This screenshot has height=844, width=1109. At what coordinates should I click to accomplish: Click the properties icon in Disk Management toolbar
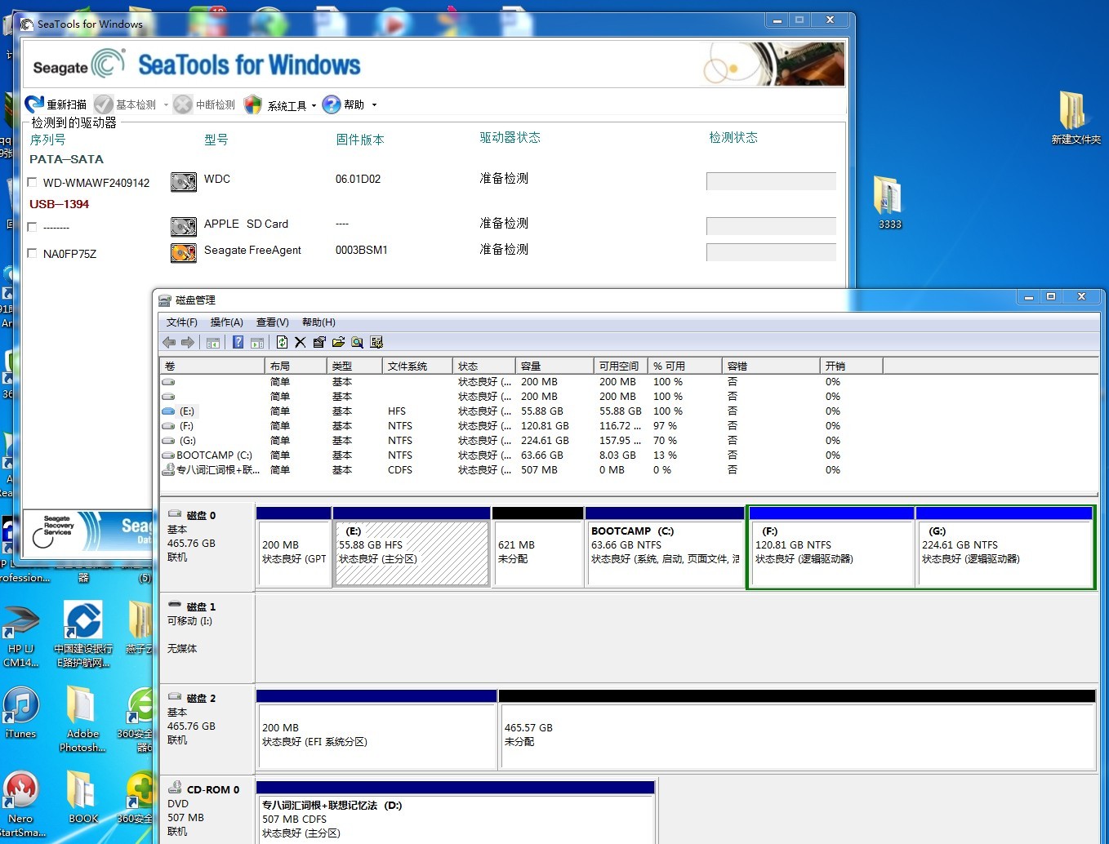319,343
